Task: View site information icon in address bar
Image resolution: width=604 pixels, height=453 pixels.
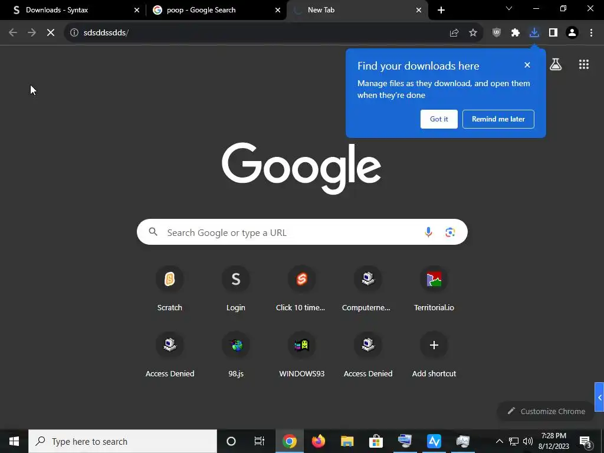Action: (x=74, y=33)
